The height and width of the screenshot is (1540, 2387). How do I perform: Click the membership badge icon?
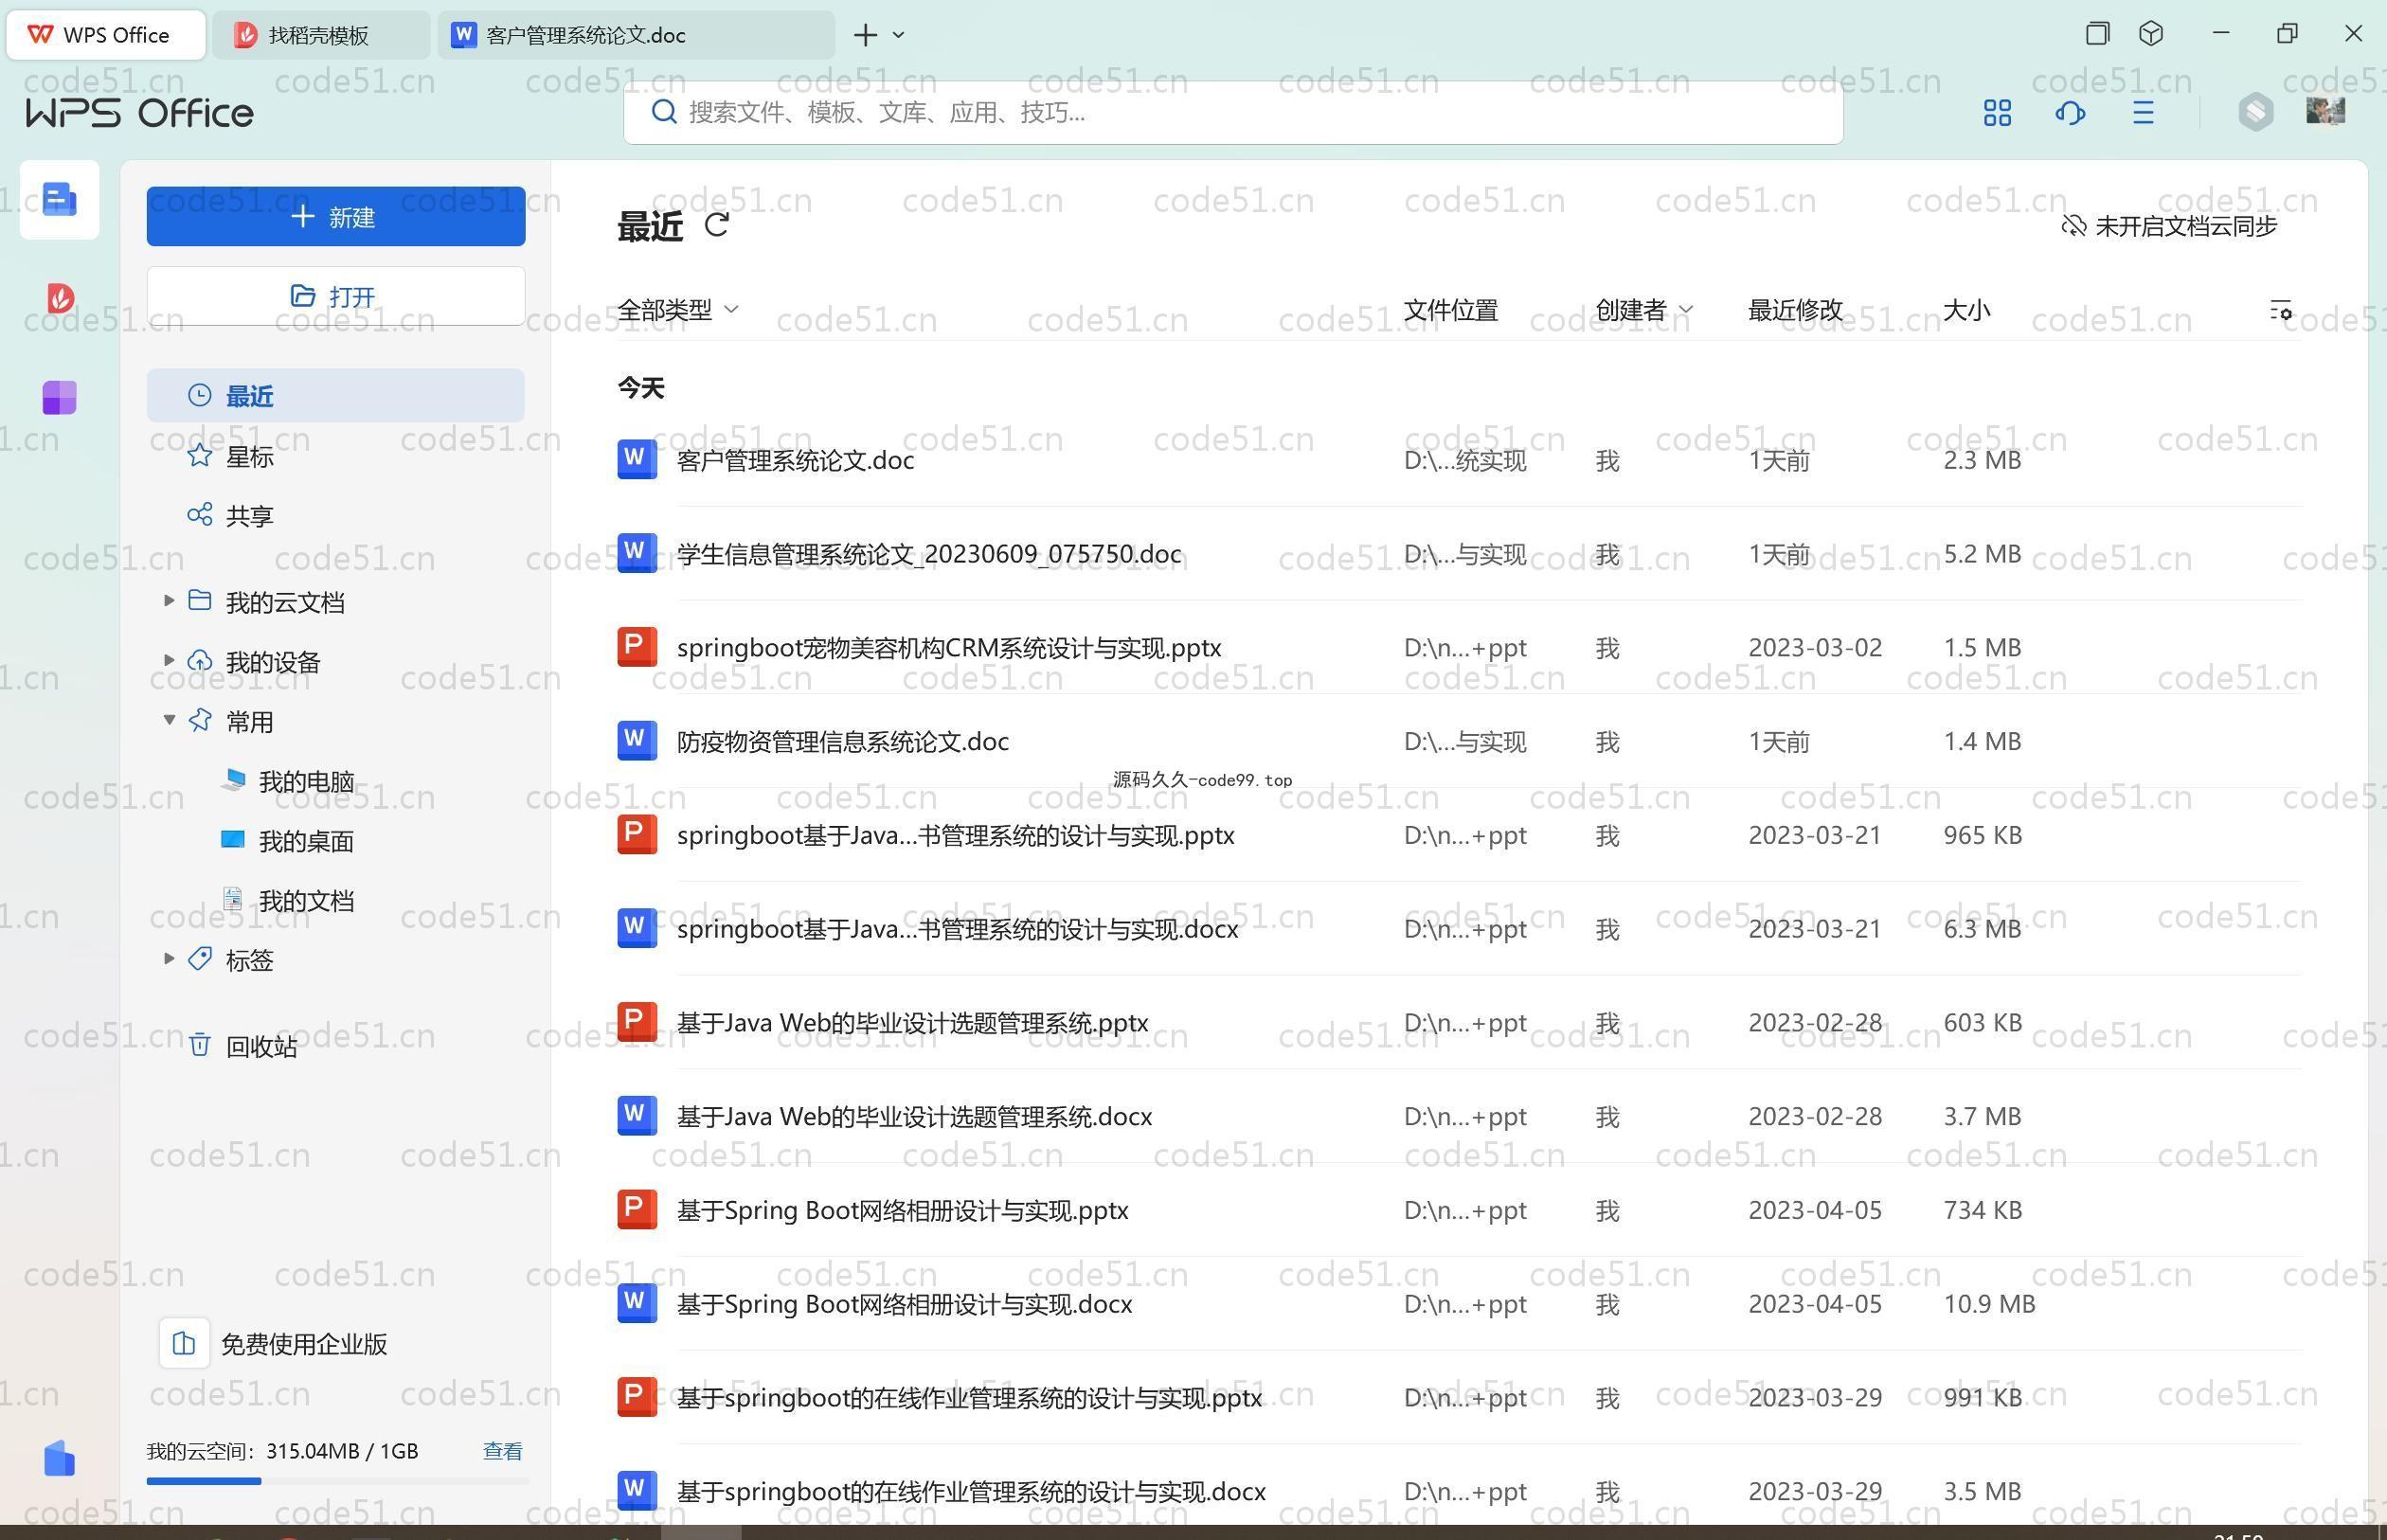(2255, 112)
